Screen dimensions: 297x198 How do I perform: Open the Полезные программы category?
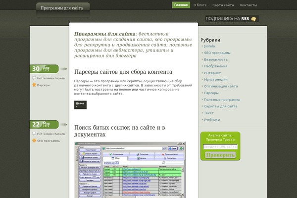pyautogui.click(x=222, y=99)
